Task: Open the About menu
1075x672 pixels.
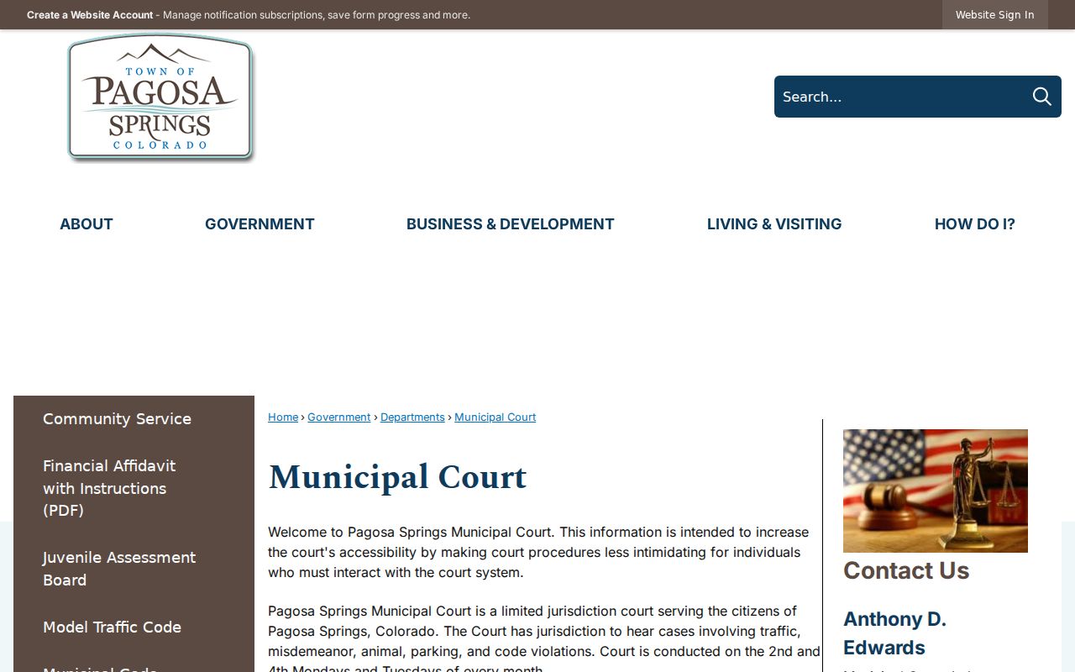Action: coord(87,224)
